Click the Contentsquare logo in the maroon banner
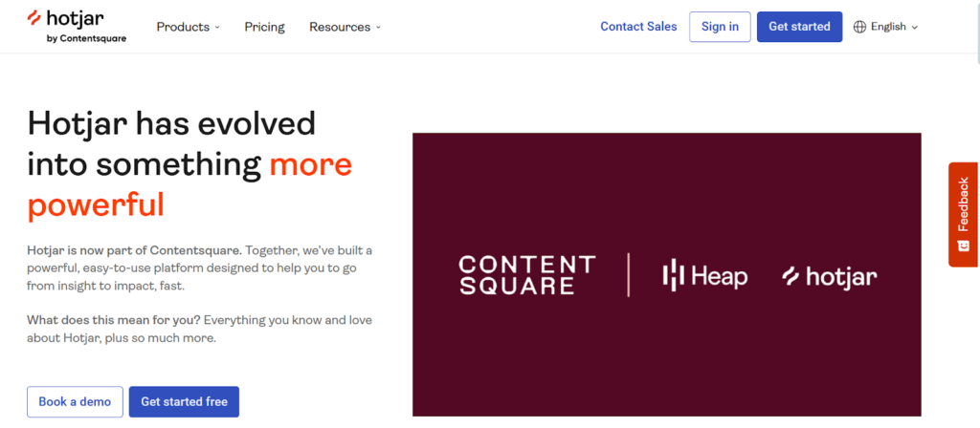 tap(526, 275)
